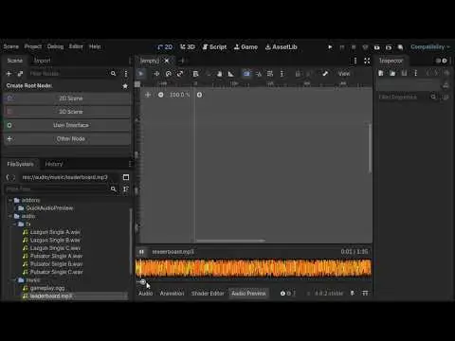The height and width of the screenshot is (341, 455).
Task: Switch to the 3D workspace
Action: point(188,47)
